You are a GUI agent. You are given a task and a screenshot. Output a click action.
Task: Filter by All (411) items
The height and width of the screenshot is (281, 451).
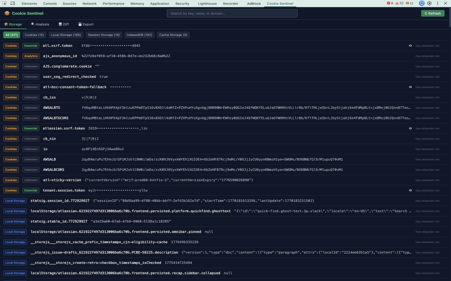(12, 35)
